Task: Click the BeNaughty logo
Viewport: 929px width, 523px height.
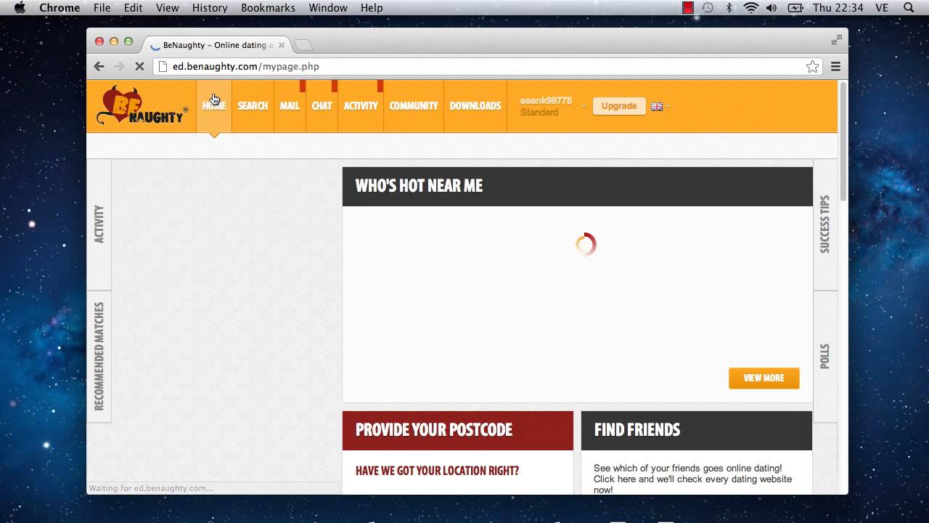Action: (x=142, y=106)
